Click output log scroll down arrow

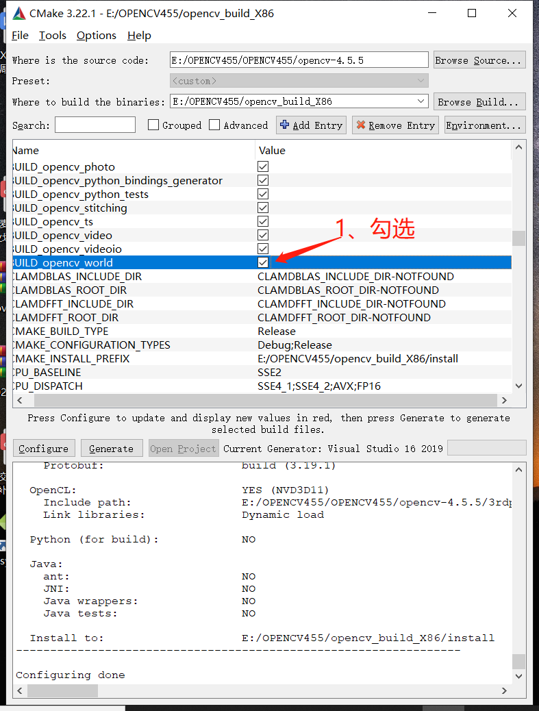click(x=518, y=676)
